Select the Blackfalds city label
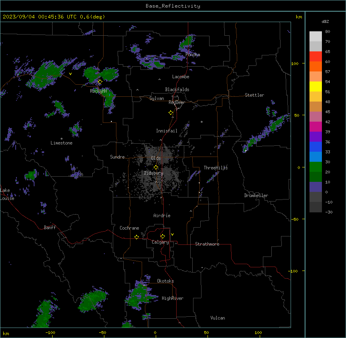 pos(177,90)
